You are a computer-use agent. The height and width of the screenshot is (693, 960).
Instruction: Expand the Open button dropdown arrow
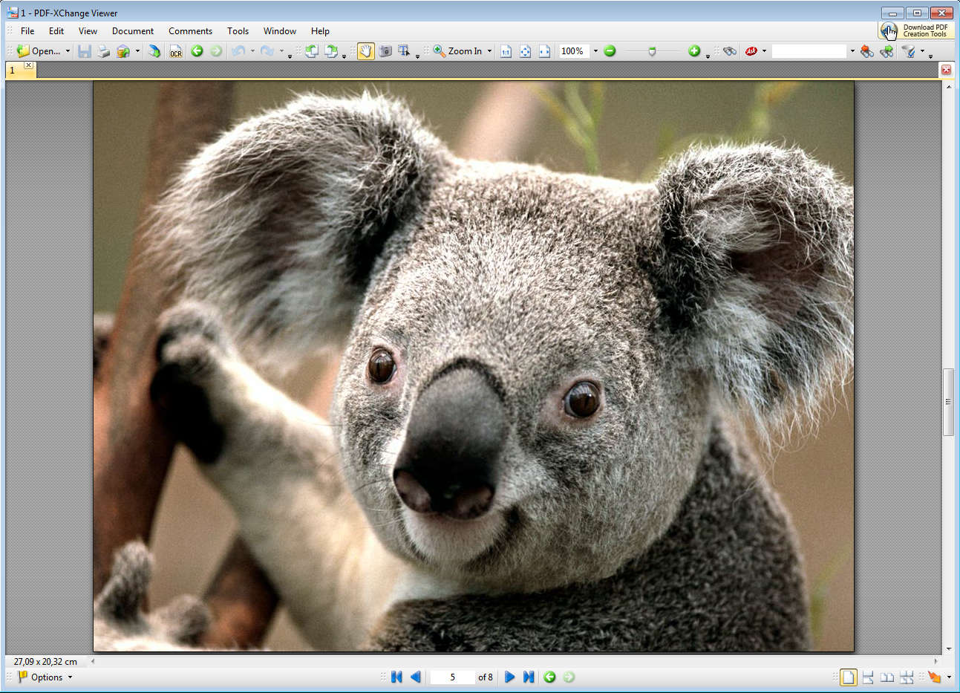click(x=68, y=51)
